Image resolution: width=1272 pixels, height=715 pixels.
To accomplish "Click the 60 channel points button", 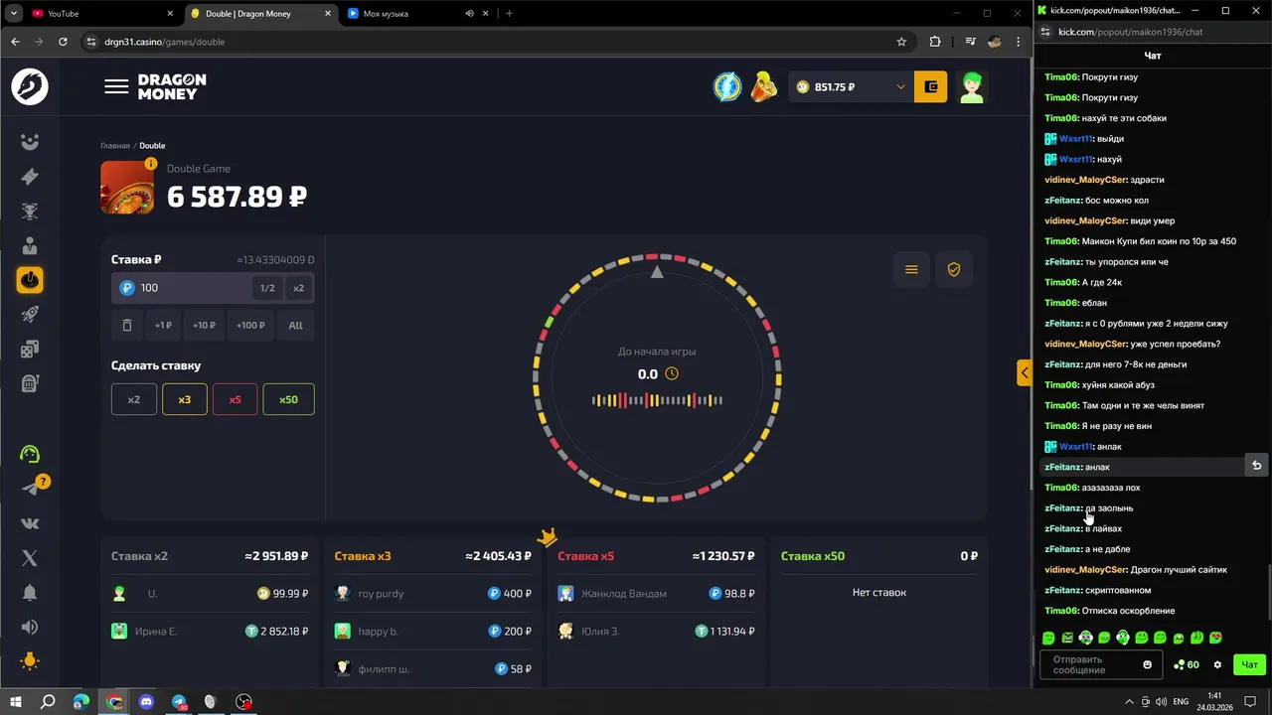I will pyautogui.click(x=1187, y=665).
